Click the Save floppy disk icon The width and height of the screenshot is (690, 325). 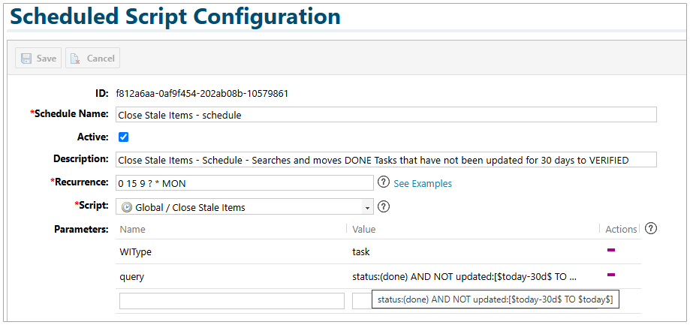click(26, 59)
